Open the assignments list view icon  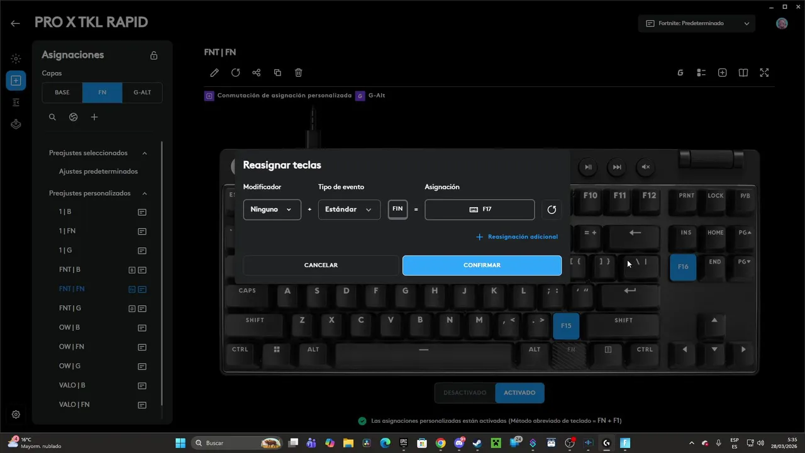coord(701,73)
